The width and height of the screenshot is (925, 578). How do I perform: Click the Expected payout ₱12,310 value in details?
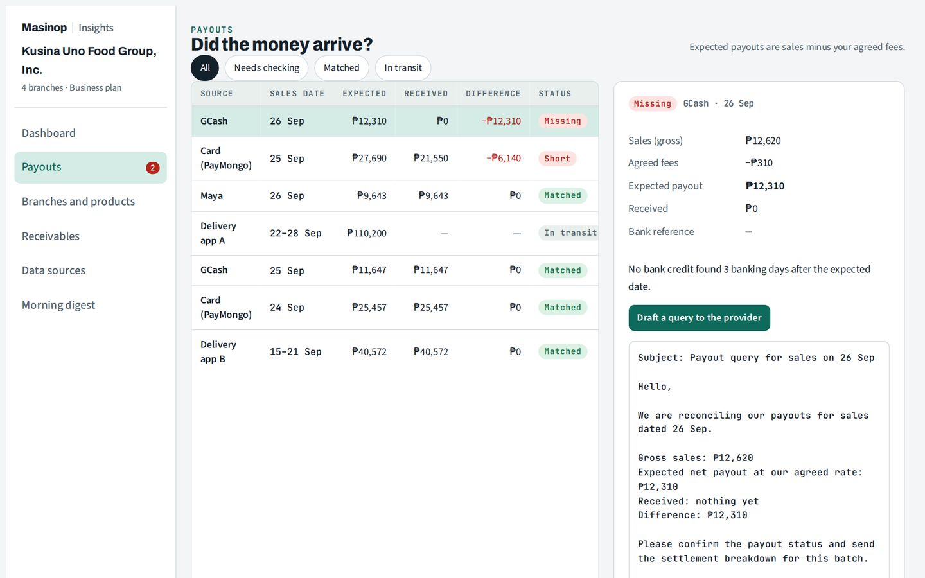(x=765, y=186)
